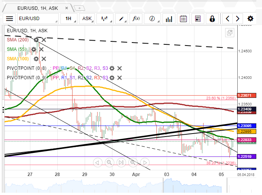Open the hamburger main menu
The image size is (262, 195).
9,19
